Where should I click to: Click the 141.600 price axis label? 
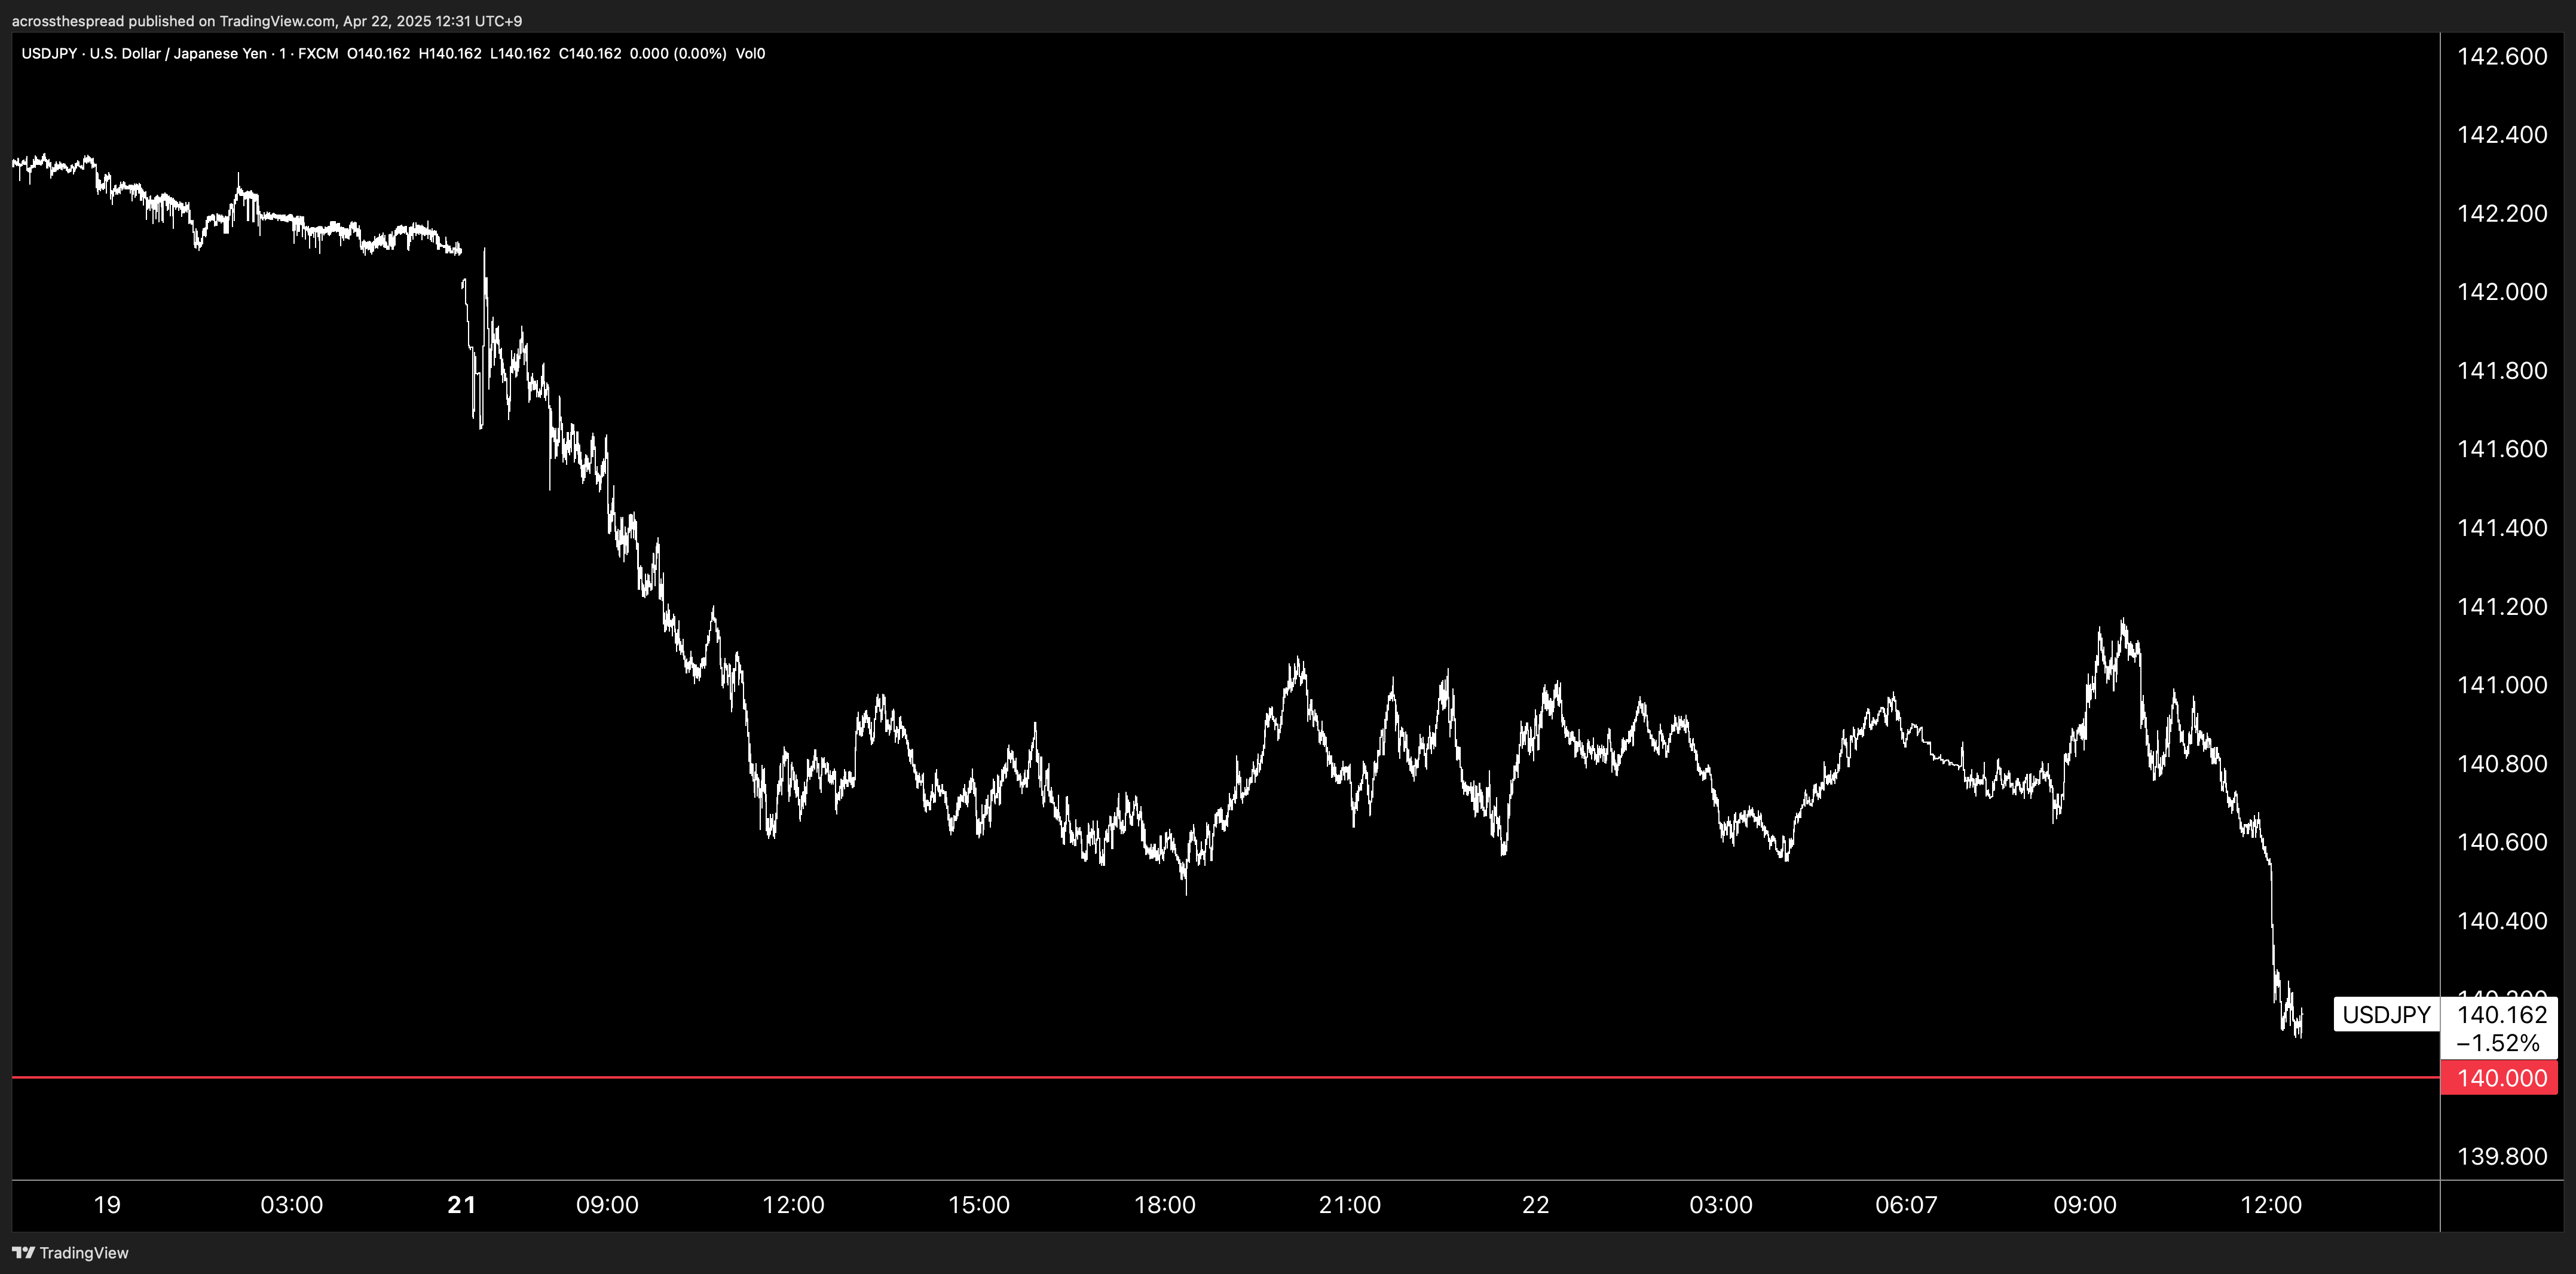2501,449
